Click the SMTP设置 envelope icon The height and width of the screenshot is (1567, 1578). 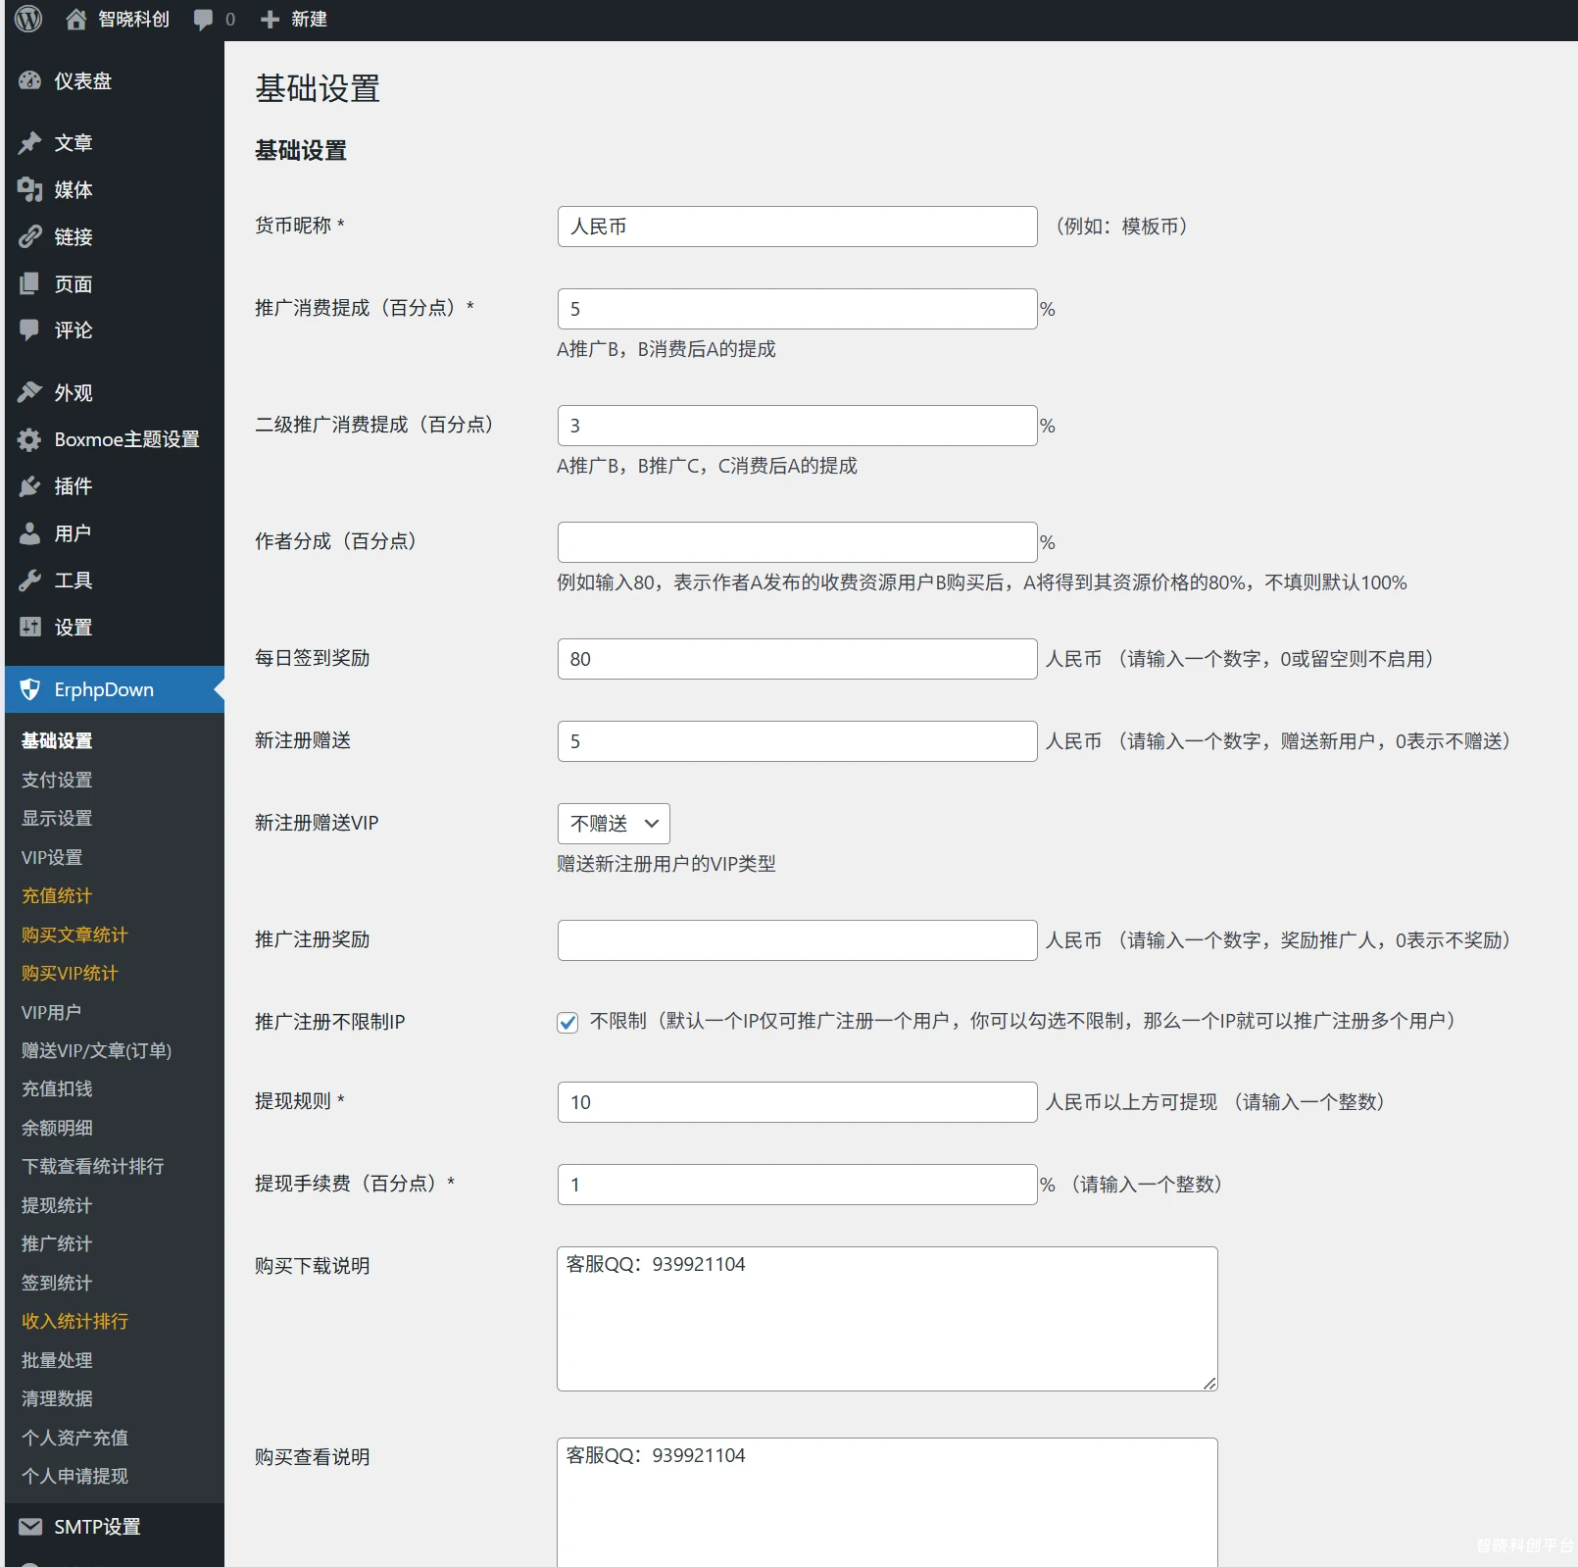coord(30,1527)
